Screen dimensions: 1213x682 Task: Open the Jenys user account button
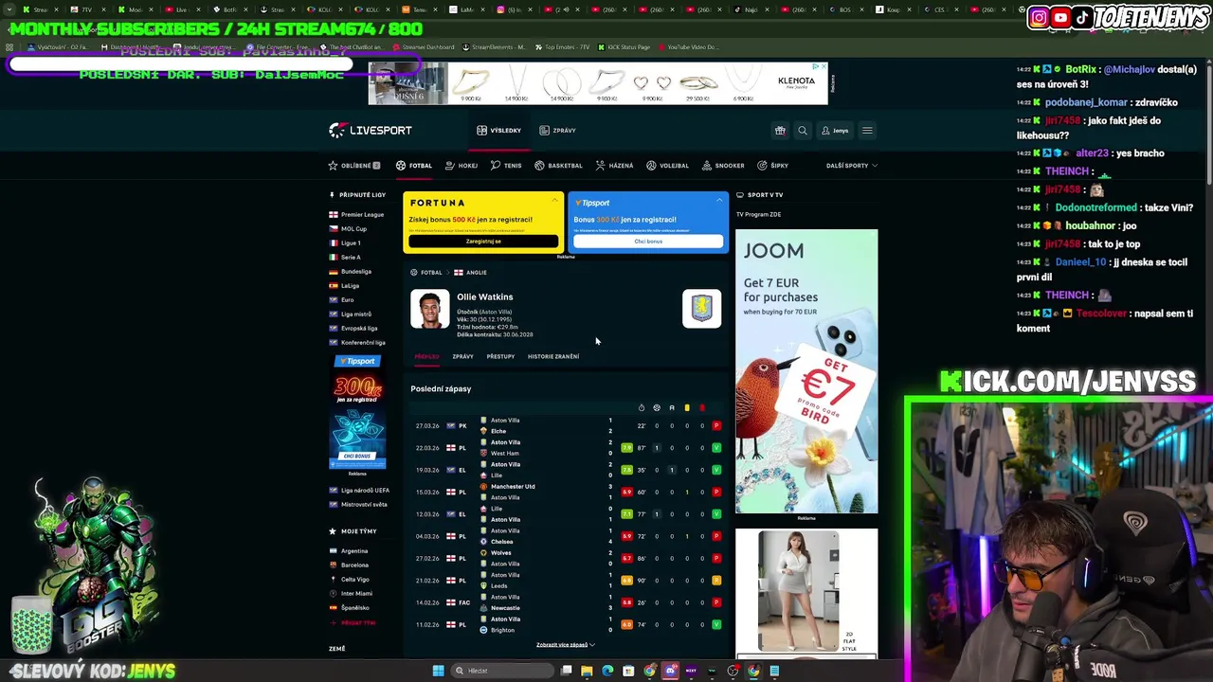[835, 131]
